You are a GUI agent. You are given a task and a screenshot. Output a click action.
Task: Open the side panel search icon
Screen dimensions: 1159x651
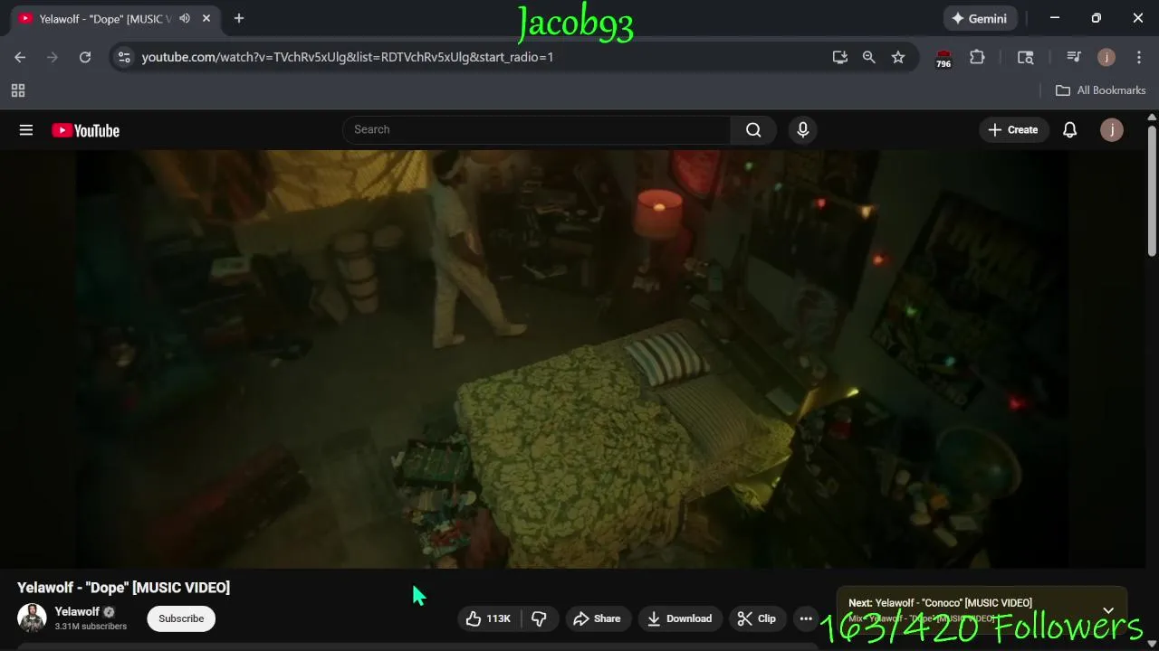click(1026, 57)
